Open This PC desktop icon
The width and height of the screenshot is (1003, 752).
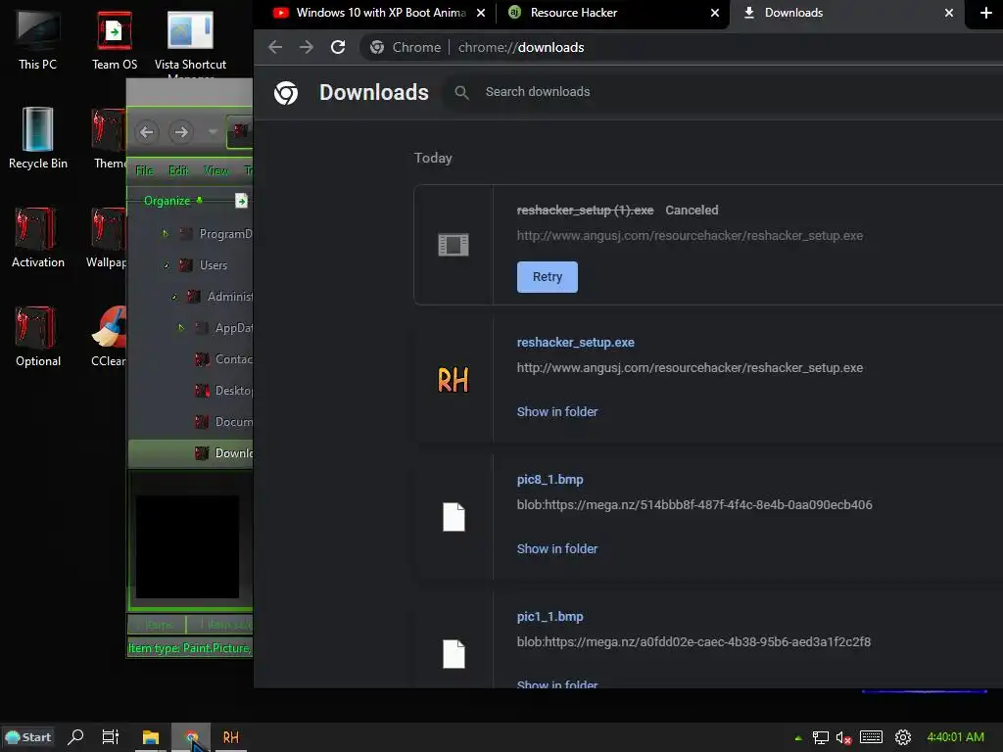[37, 38]
